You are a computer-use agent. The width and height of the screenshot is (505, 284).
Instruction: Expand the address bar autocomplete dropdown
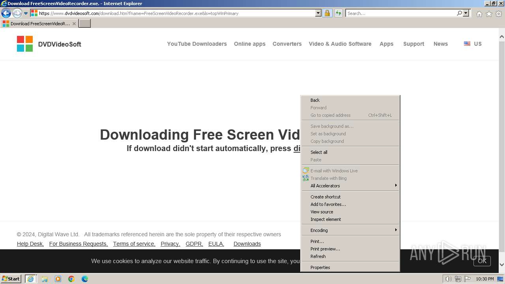pyautogui.click(x=318, y=13)
